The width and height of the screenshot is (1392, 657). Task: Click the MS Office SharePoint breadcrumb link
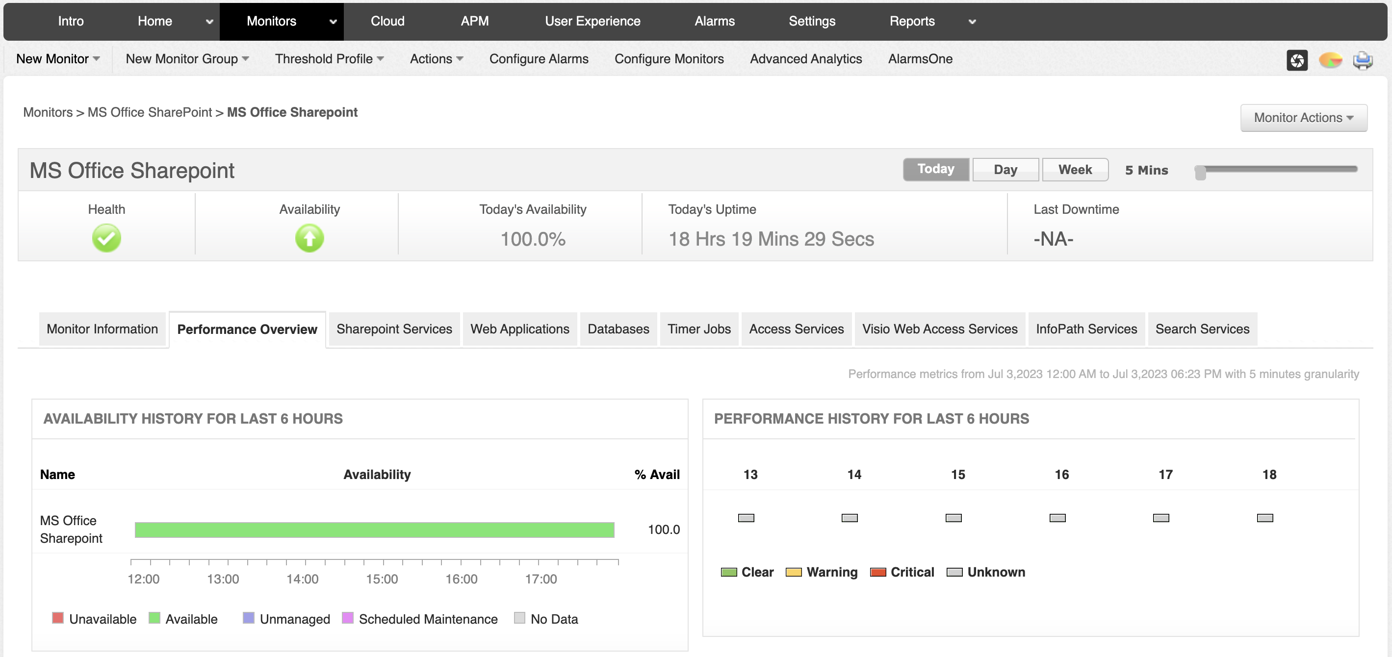click(150, 112)
